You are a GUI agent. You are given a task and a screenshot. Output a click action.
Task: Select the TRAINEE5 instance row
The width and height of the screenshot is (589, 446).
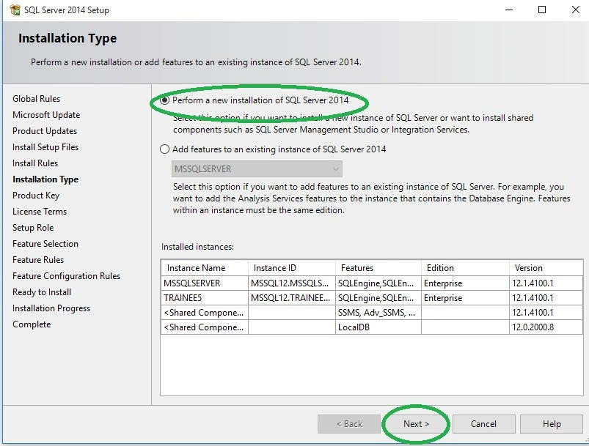[372, 298]
